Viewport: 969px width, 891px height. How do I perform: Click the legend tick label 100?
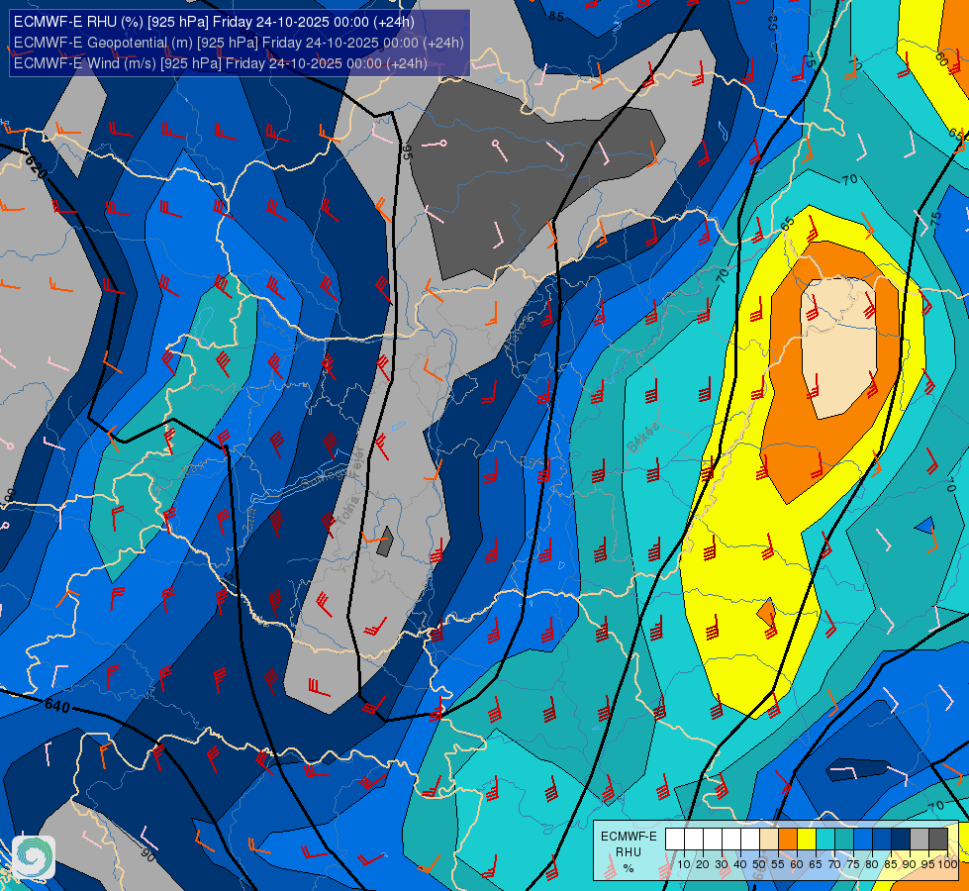[x=947, y=864]
